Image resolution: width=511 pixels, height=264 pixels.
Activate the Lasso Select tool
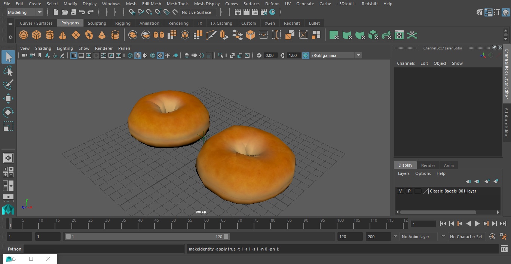8,71
